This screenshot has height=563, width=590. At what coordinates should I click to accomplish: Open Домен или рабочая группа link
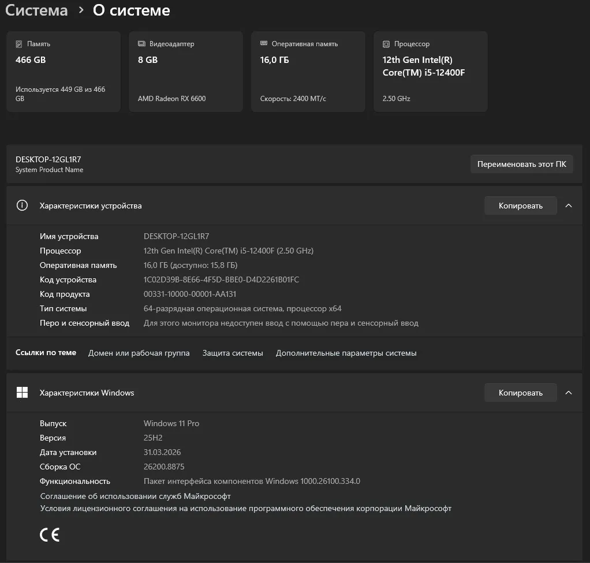pos(139,353)
